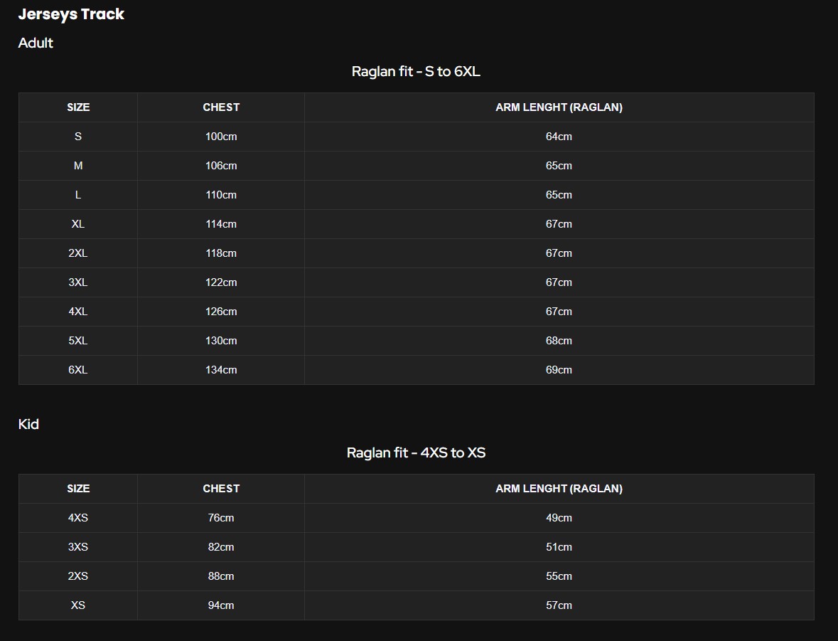Viewport: 838px width, 641px height.
Task: Click the 94cm chest value for XS
Action: coord(221,605)
